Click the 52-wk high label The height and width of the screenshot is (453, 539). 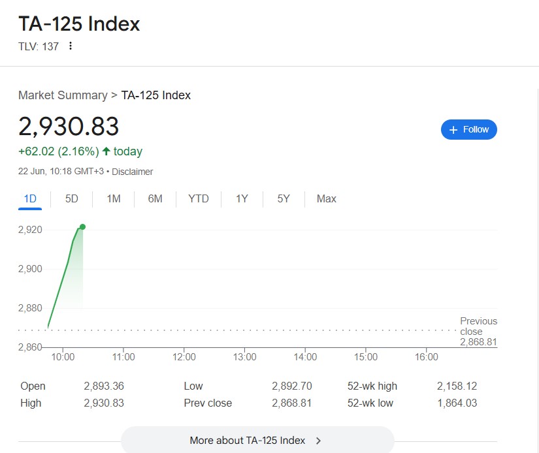coord(372,386)
